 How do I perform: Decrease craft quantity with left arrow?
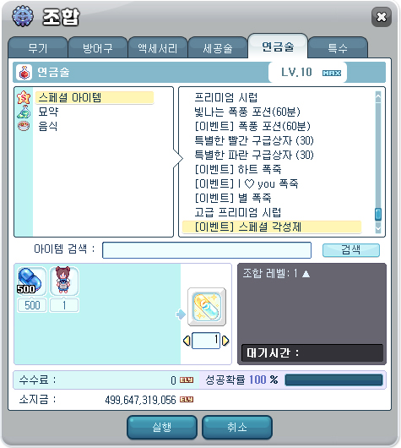click(187, 341)
